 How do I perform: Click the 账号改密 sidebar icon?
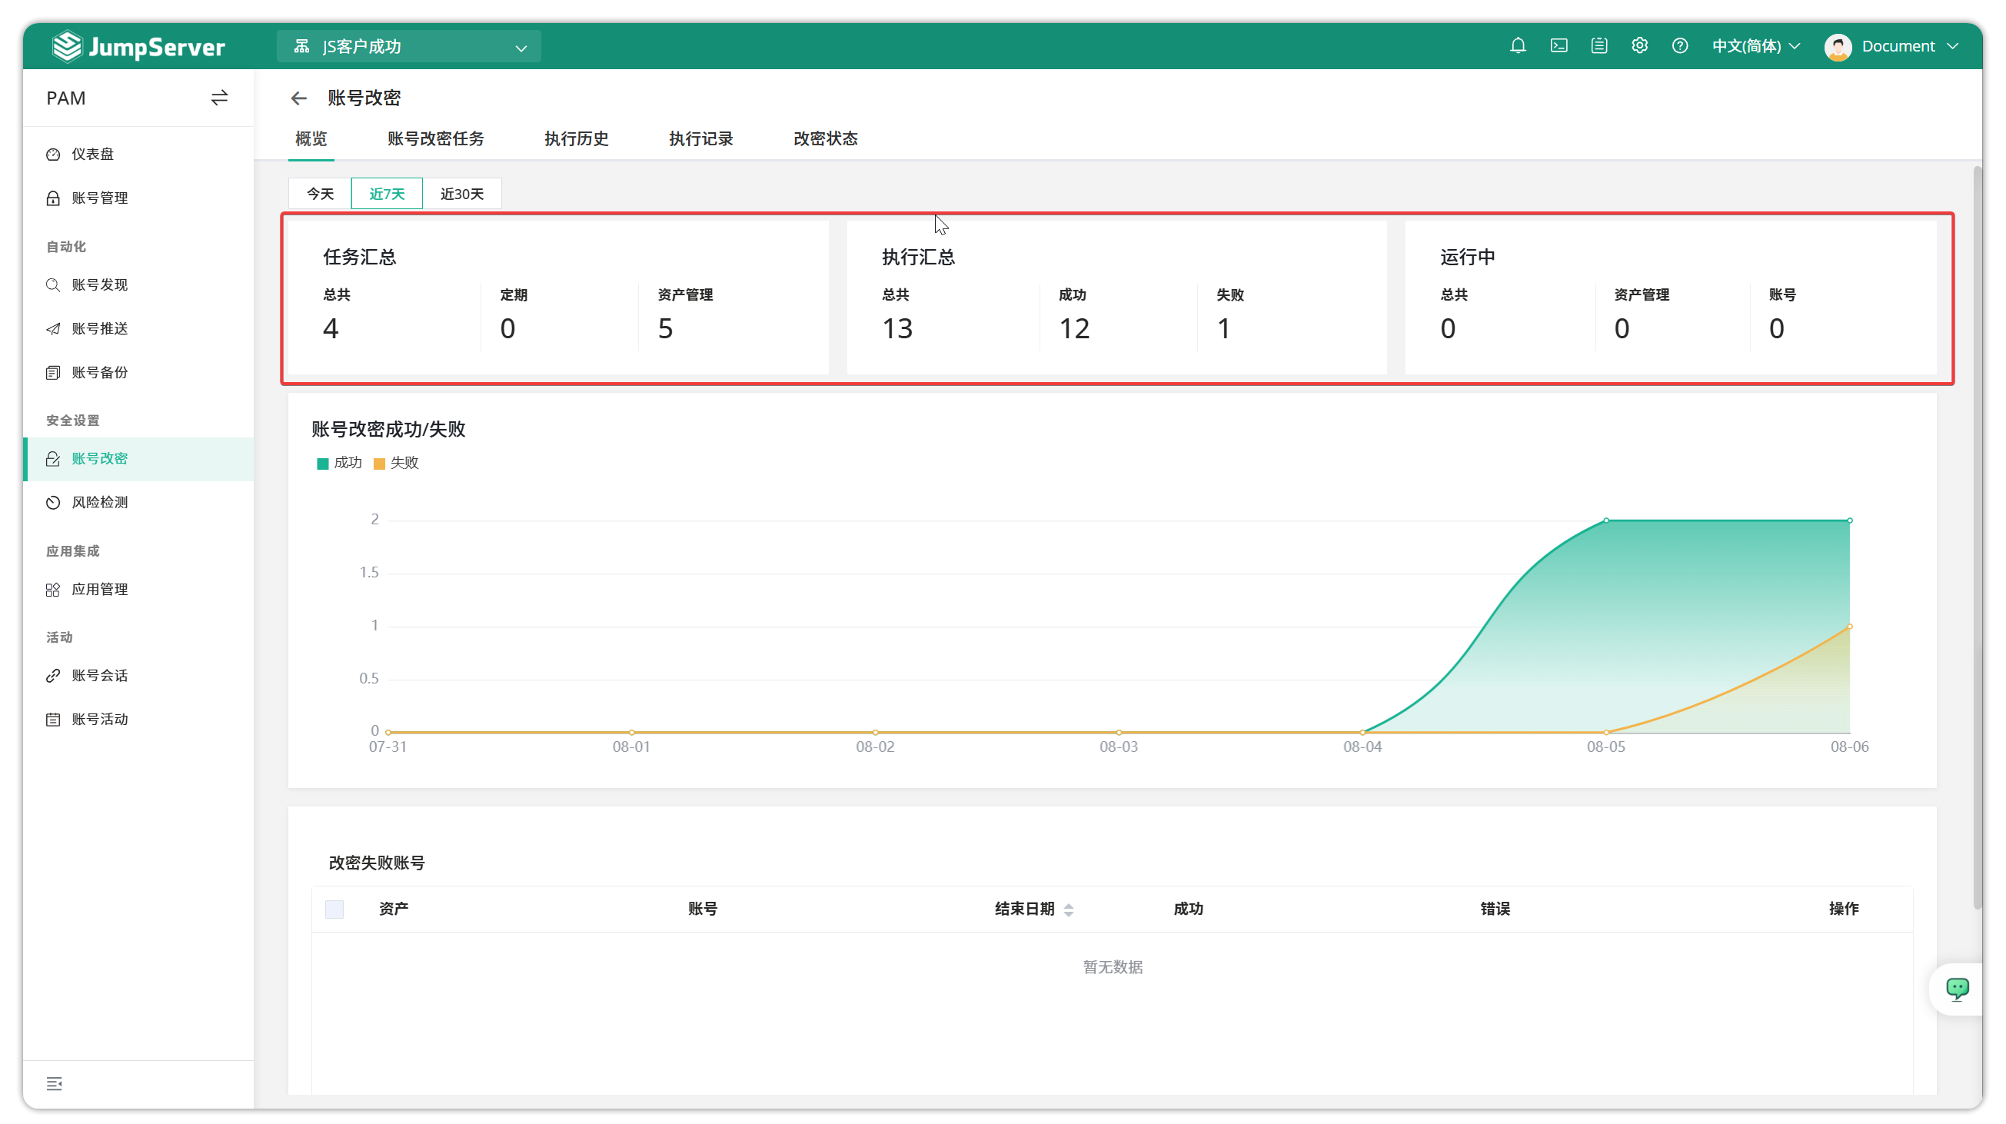coord(53,458)
